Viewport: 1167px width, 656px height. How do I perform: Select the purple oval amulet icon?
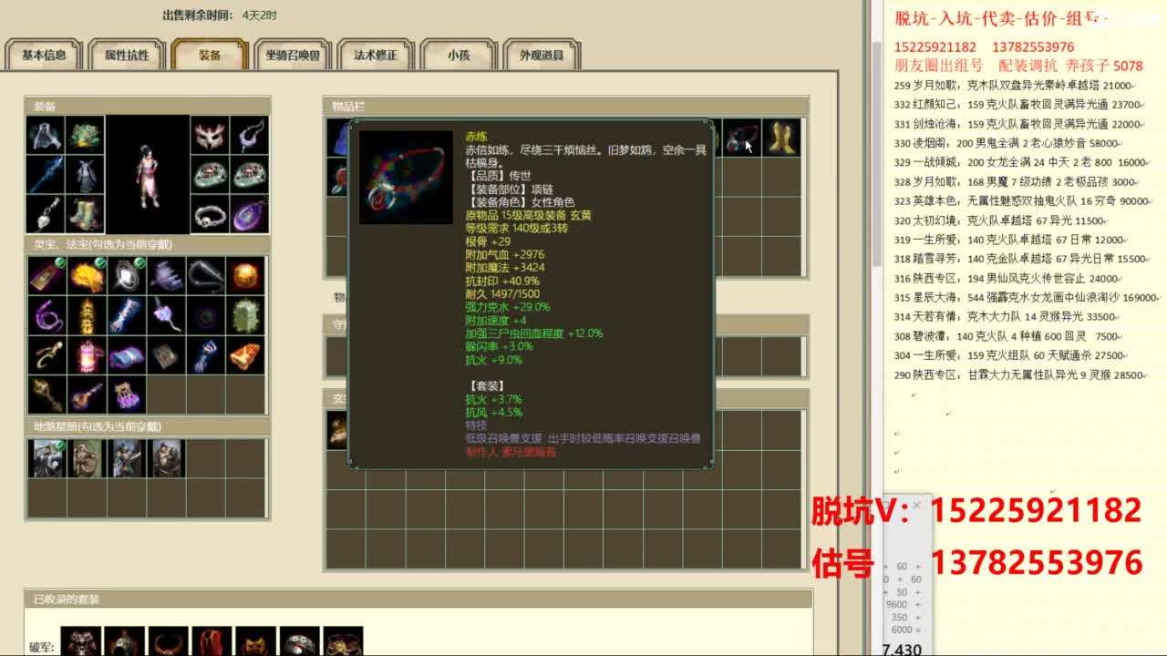coord(249,214)
